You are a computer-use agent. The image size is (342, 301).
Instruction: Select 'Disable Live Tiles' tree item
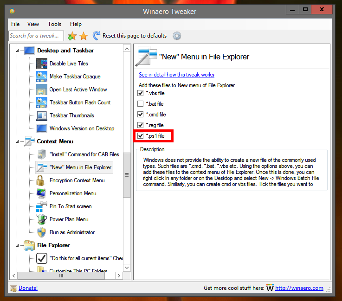(x=69, y=64)
